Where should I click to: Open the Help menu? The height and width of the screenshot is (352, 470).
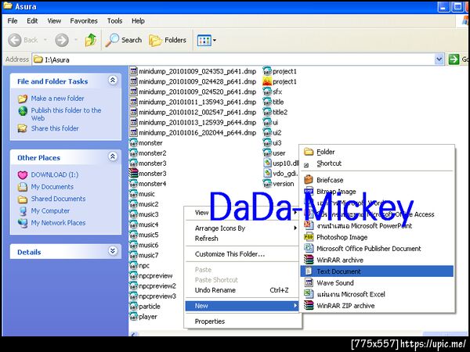click(138, 21)
